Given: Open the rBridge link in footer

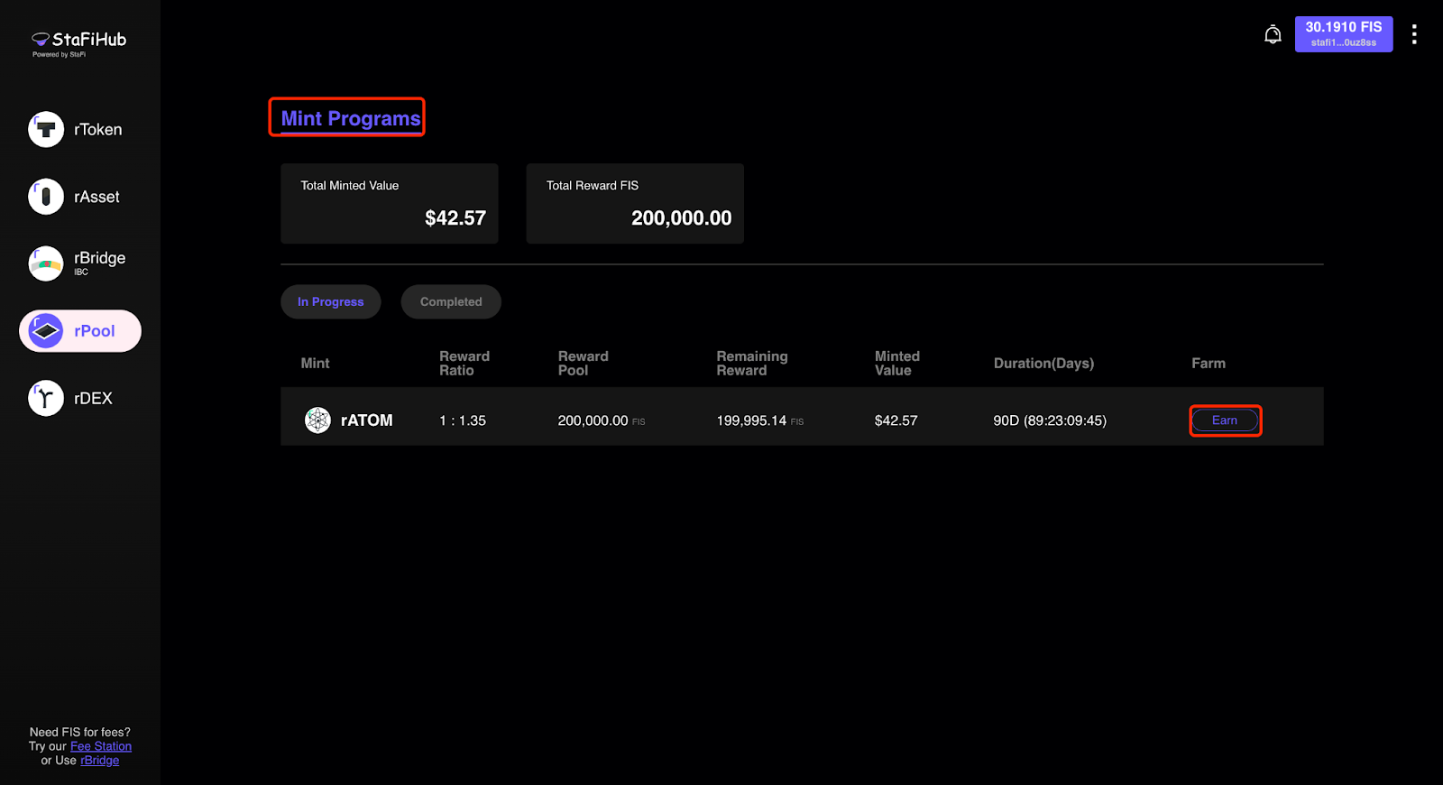Looking at the screenshot, I should point(99,761).
